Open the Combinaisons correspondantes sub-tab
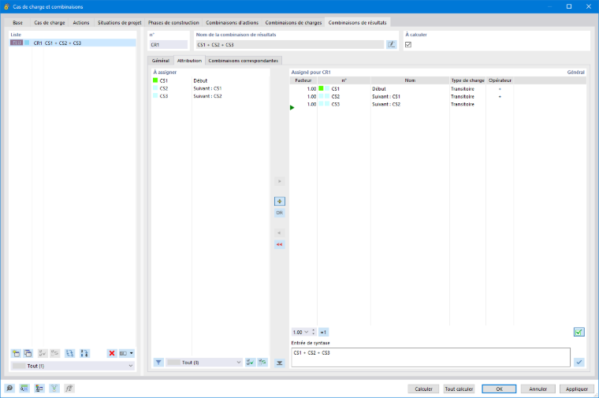 (244, 61)
